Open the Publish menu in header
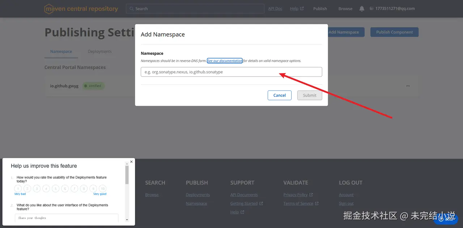Image resolution: width=463 pixels, height=228 pixels. 320,9
